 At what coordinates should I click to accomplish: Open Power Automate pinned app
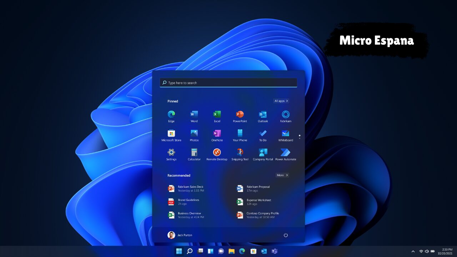[285, 152]
